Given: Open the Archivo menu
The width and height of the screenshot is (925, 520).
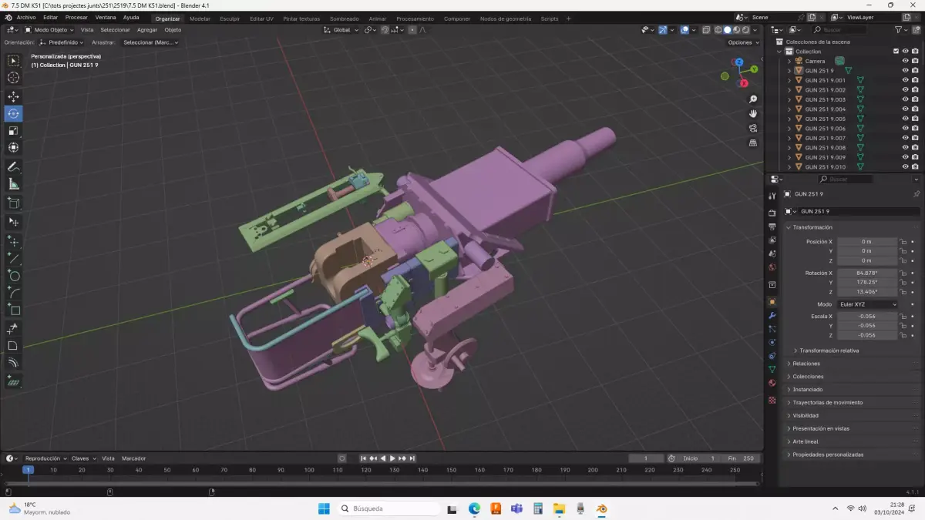Looking at the screenshot, I should [25, 18].
